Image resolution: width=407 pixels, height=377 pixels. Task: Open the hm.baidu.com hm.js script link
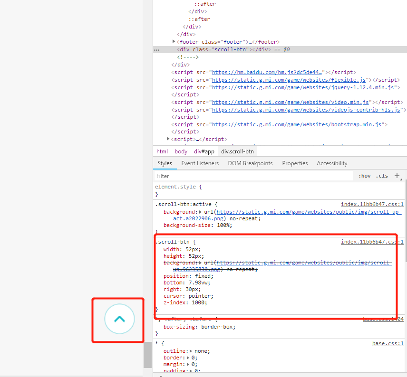pos(267,72)
